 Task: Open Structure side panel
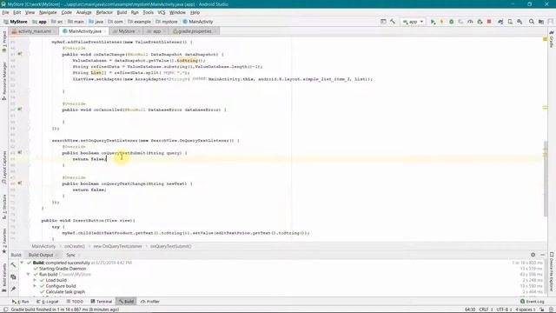[4, 207]
